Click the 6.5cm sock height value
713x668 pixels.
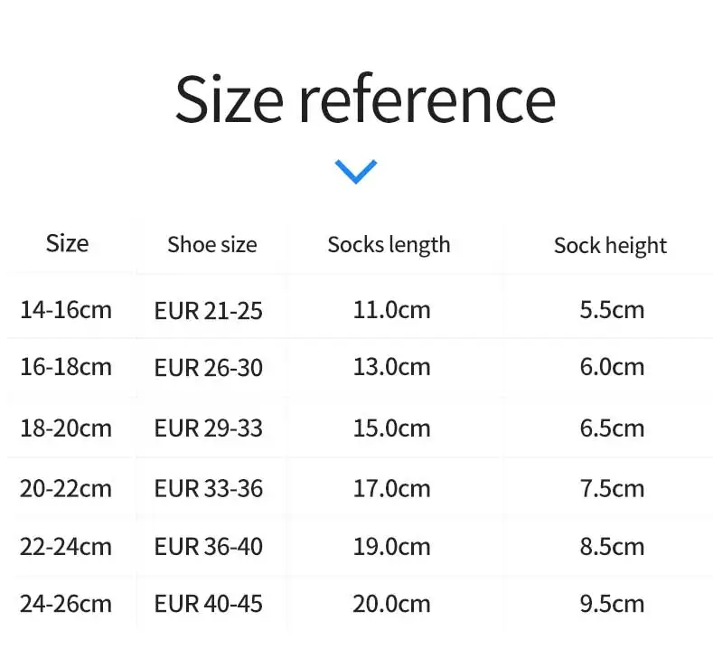612,428
